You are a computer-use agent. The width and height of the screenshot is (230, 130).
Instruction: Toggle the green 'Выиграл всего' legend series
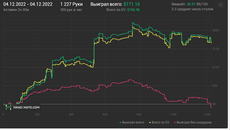pos(132,122)
